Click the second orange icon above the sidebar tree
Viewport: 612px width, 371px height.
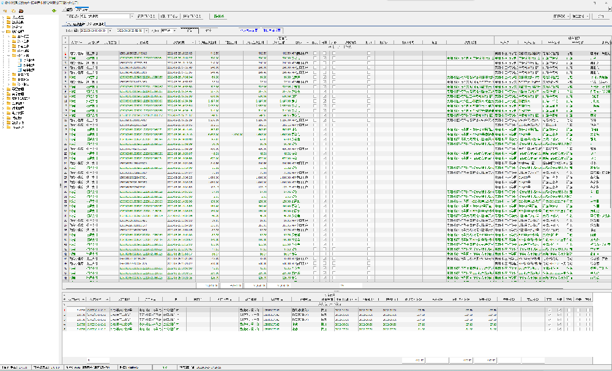pos(13,11)
